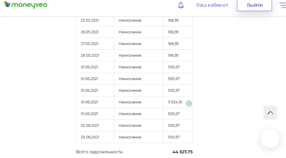286x158 pixels.
Task: Select the 27.05.2021 date cell
Action: click(x=90, y=44)
